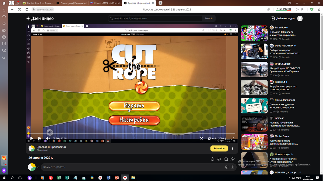
Task: Open a new browser tab with plus
Action: (x=160, y=3)
